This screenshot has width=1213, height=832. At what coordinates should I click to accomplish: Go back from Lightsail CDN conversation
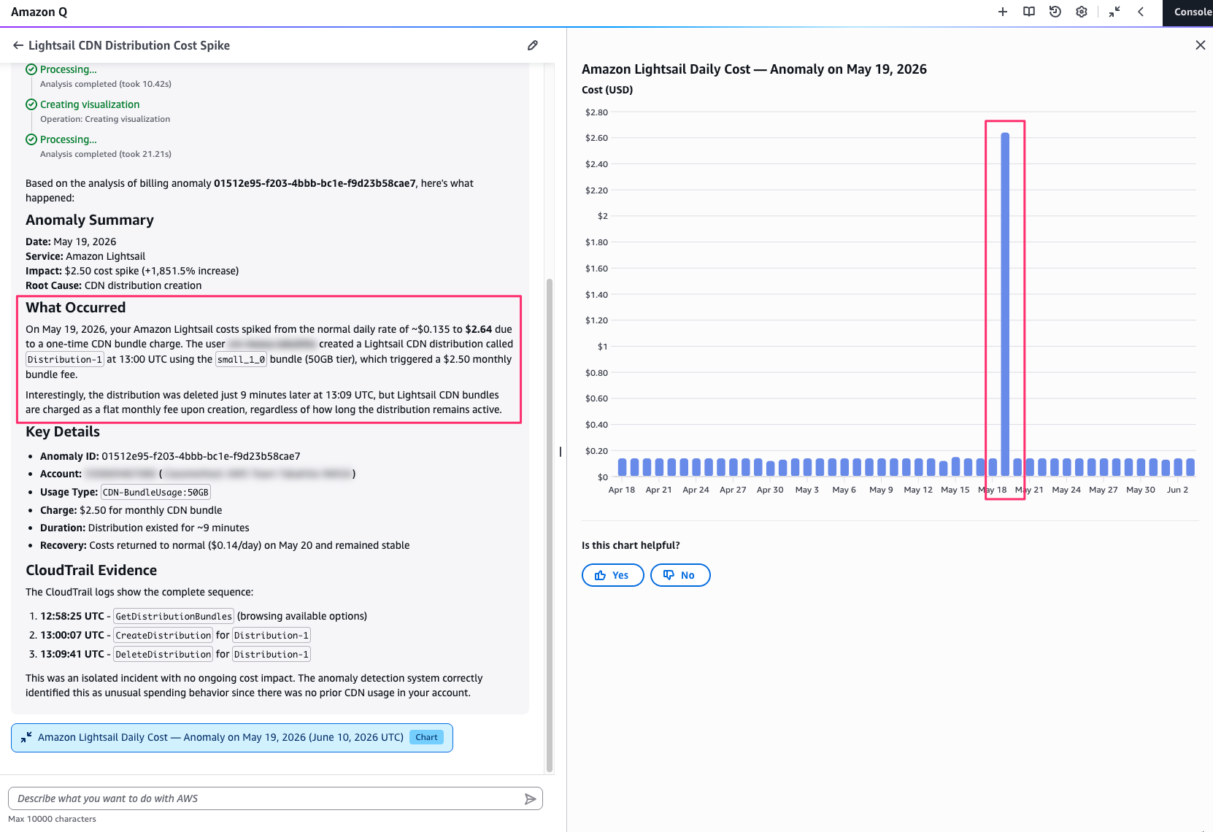pos(18,45)
